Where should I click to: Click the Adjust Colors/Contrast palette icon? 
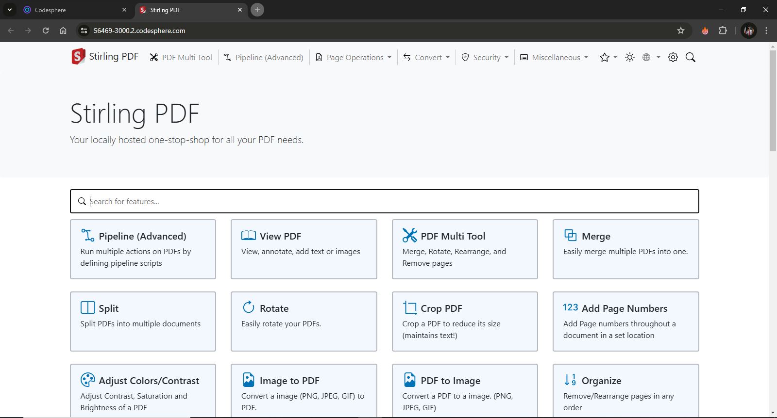click(88, 380)
